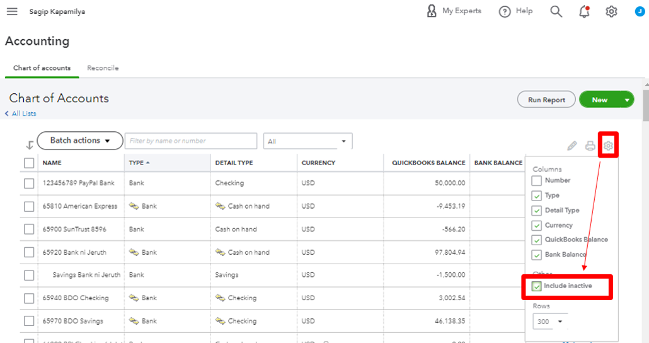Toggle the Include inactive checkbox
Screen dimensions: 649x343
537,286
